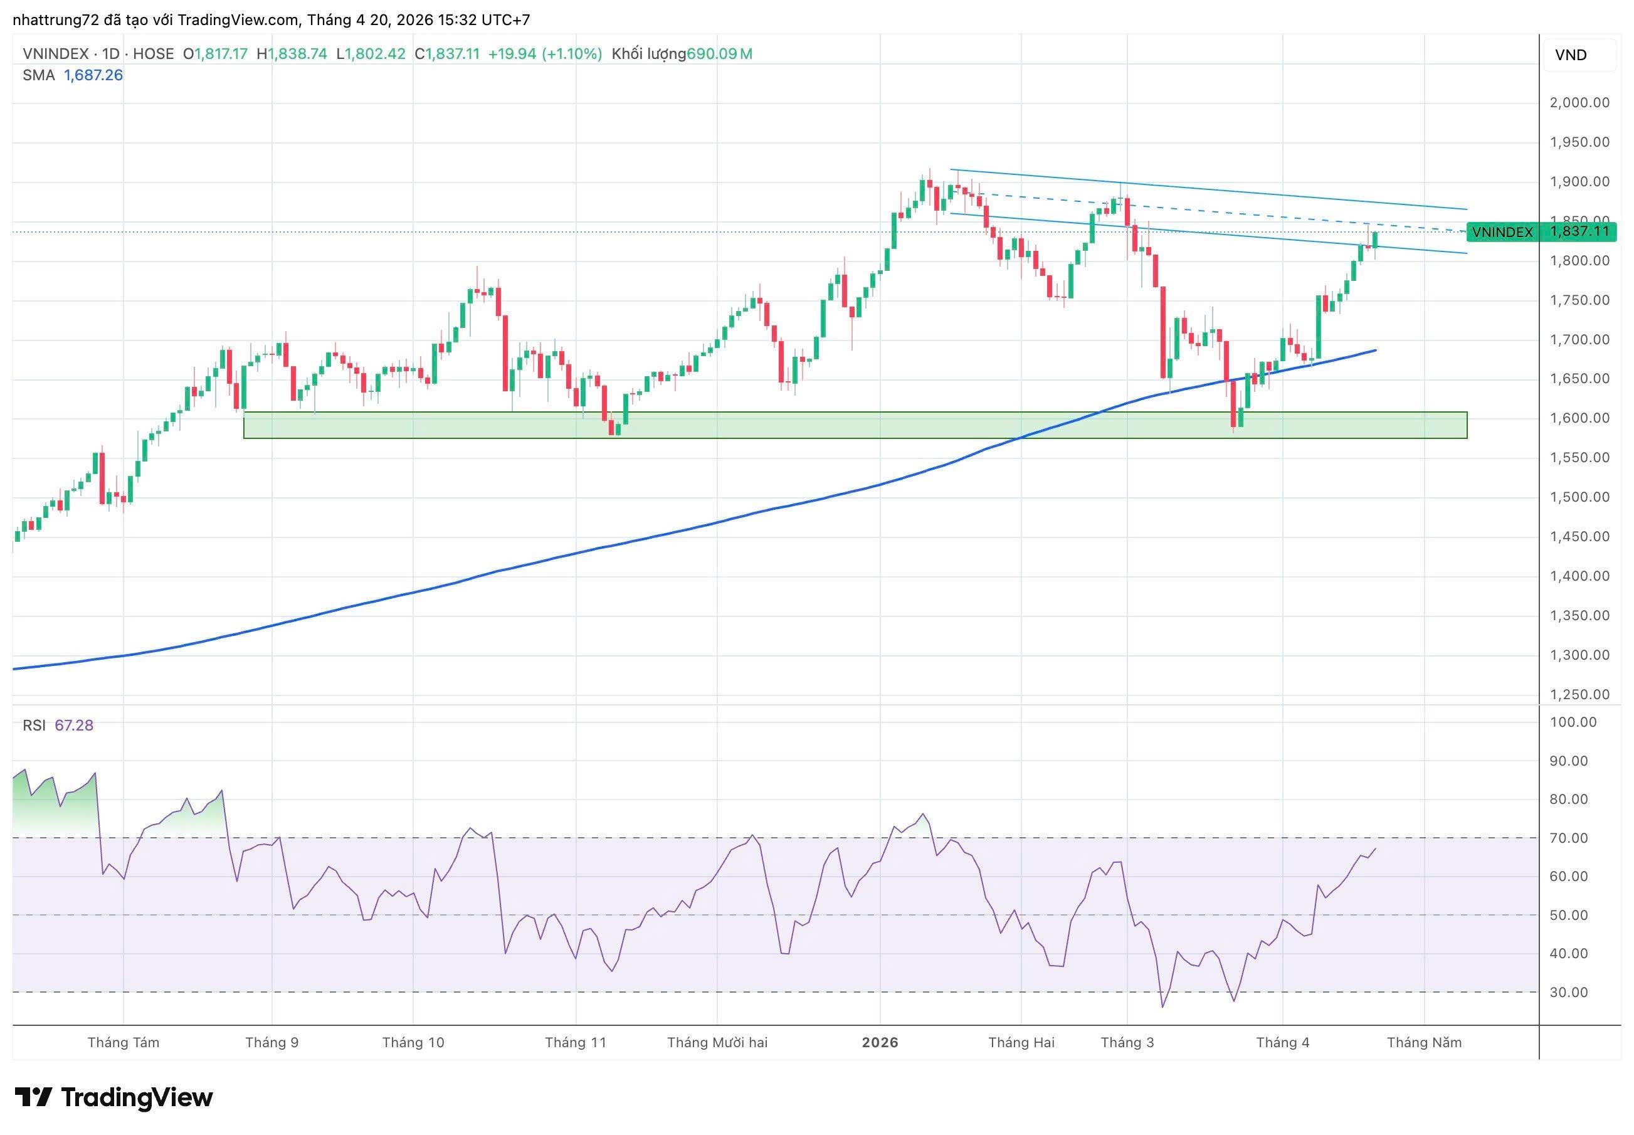The height and width of the screenshot is (1135, 1634).
Task: Click the Tháng Mười hai axis label
Action: 717,1043
